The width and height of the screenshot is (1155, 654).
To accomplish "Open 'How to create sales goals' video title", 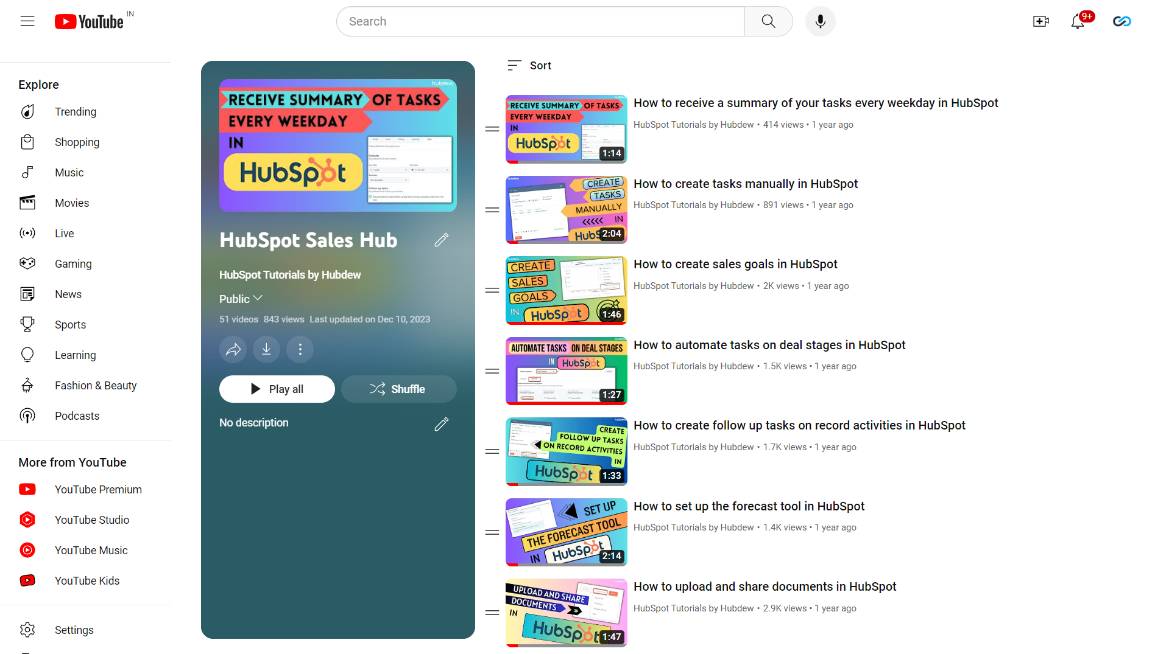I will [735, 264].
